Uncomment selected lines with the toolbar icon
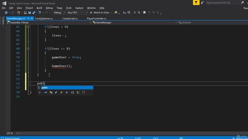Viewport: 248px width, 139px height. 139,13
